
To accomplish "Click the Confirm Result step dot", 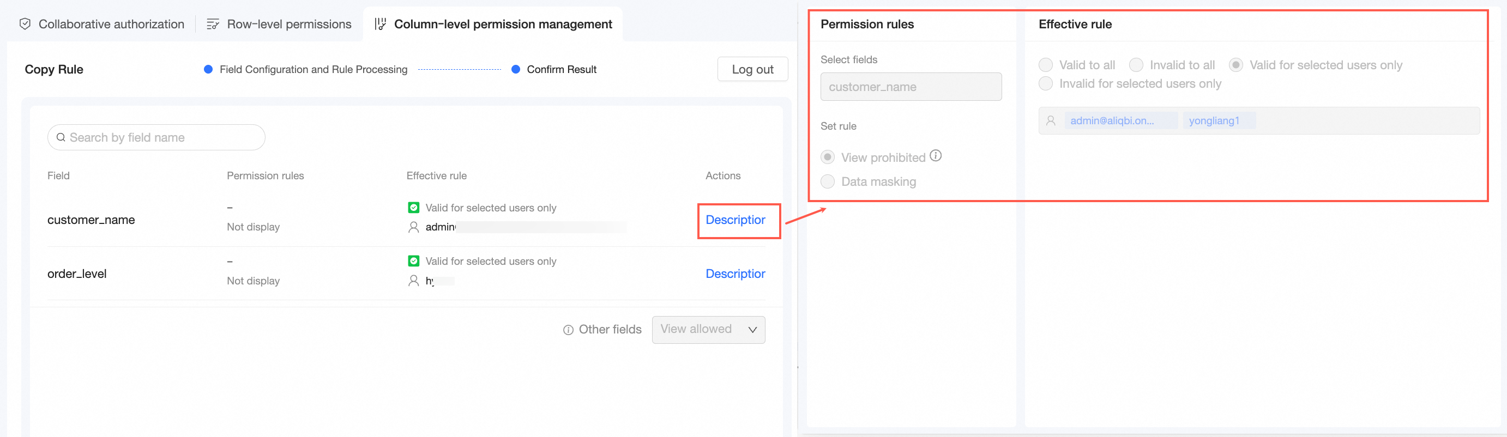I will (516, 70).
